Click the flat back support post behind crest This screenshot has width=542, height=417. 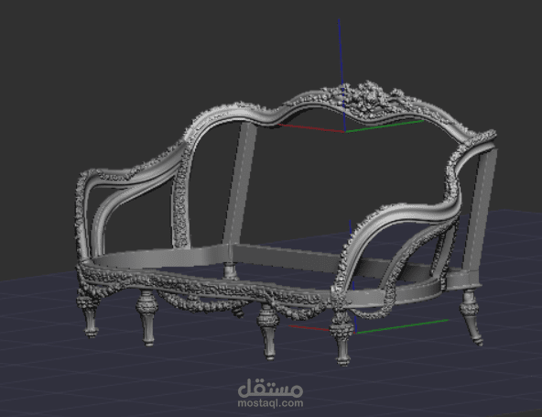tap(239, 185)
